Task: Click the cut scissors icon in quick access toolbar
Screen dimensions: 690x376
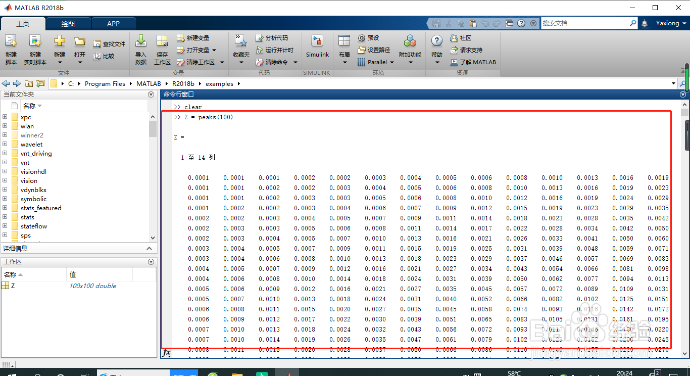Action: coord(449,23)
